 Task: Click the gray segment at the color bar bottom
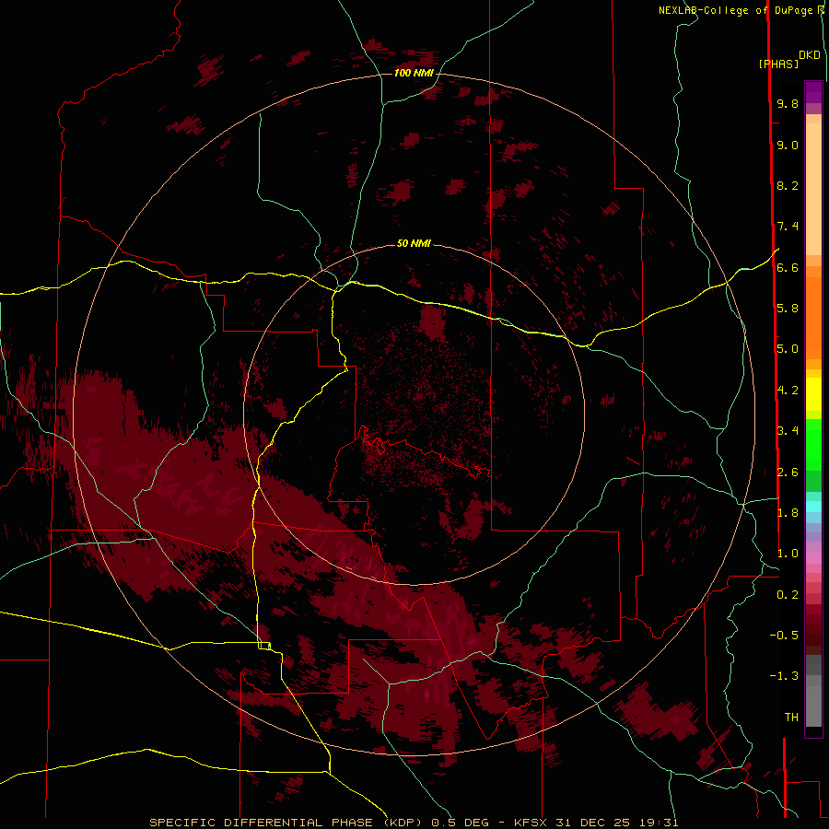point(813,703)
